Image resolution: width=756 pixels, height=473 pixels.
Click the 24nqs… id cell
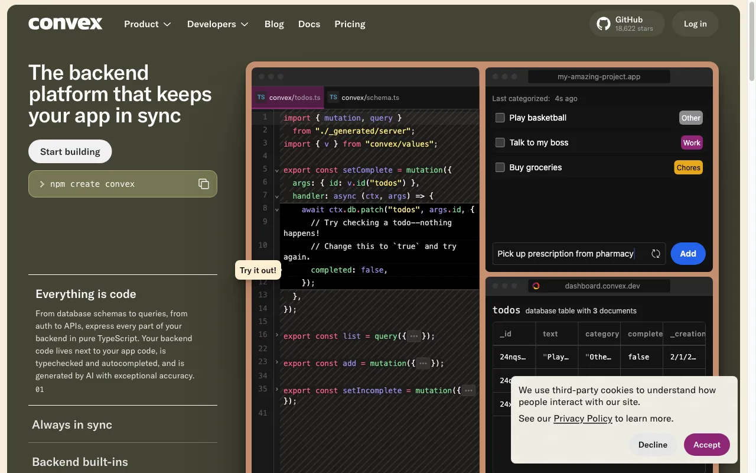[514, 357]
